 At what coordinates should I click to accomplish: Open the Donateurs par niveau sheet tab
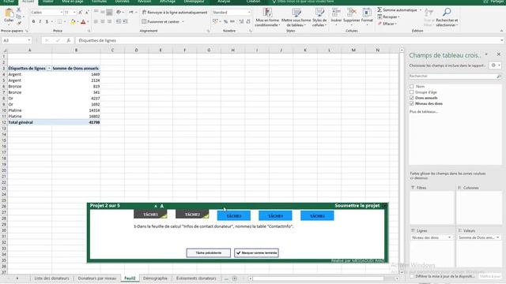point(96,278)
